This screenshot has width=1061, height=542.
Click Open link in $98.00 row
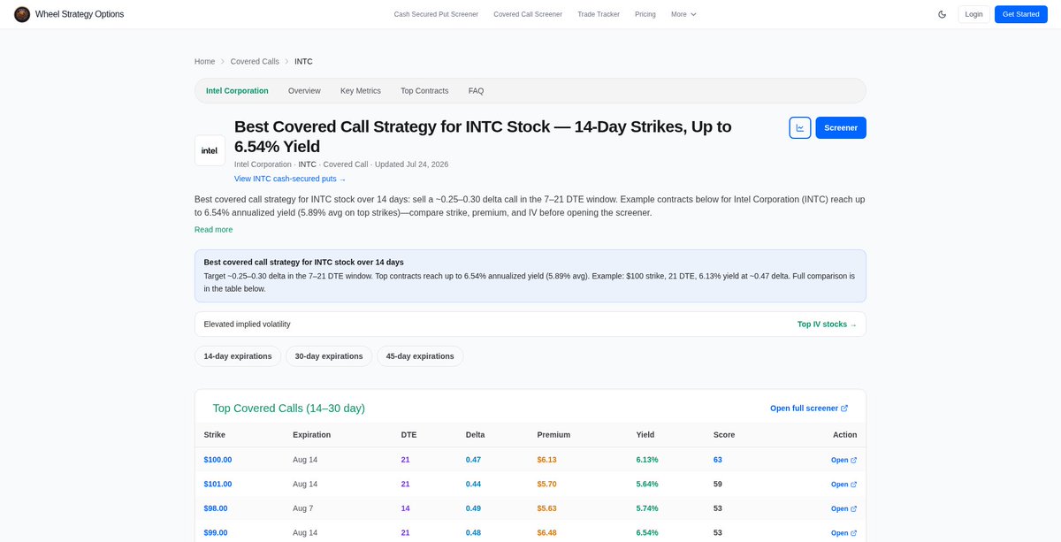coord(843,508)
